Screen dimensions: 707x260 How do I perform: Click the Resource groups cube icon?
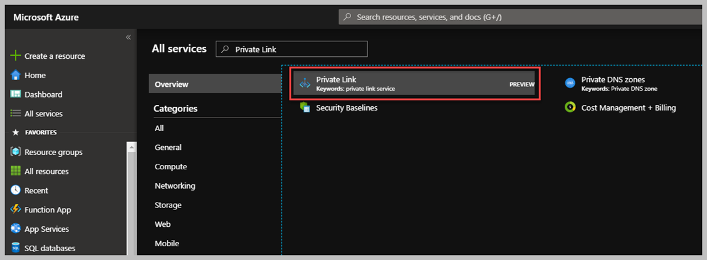click(16, 152)
